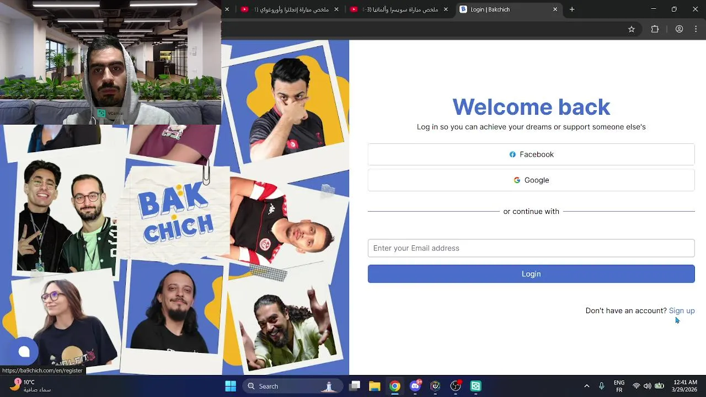
Task: Open a new browser tab
Action: coord(572,9)
